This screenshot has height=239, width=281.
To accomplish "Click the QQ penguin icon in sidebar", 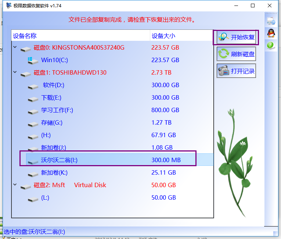I will point(271,33).
